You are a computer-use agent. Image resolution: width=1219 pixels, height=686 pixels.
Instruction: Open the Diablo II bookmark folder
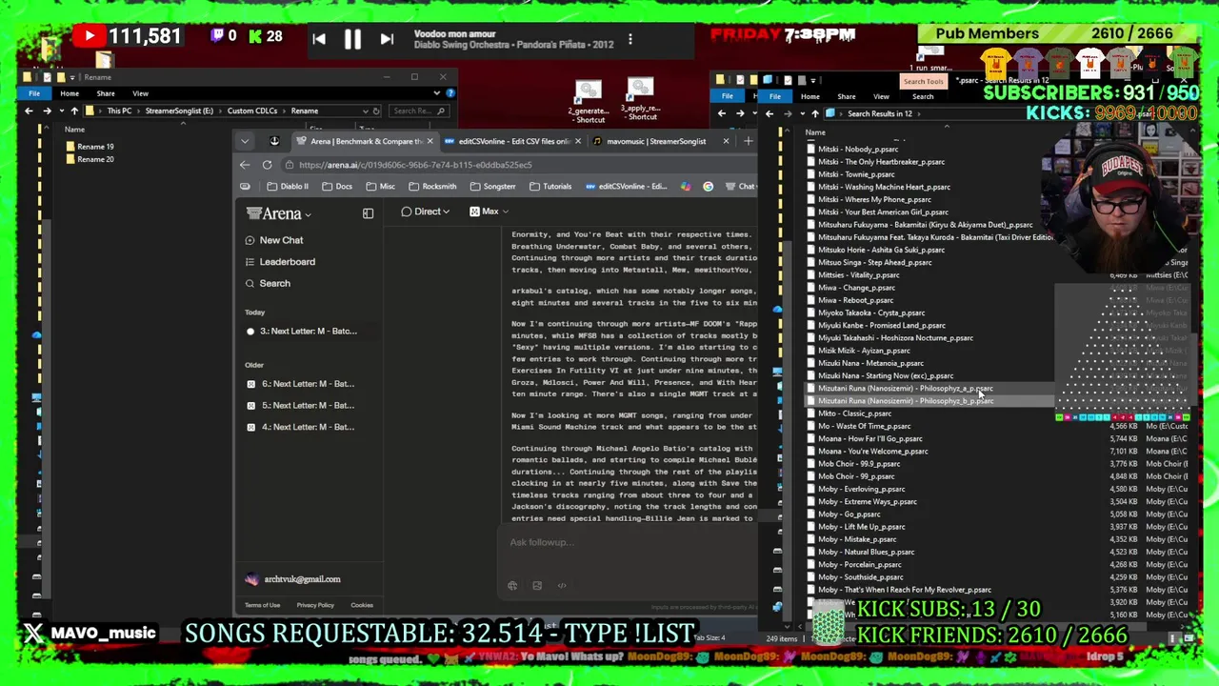pos(289,187)
